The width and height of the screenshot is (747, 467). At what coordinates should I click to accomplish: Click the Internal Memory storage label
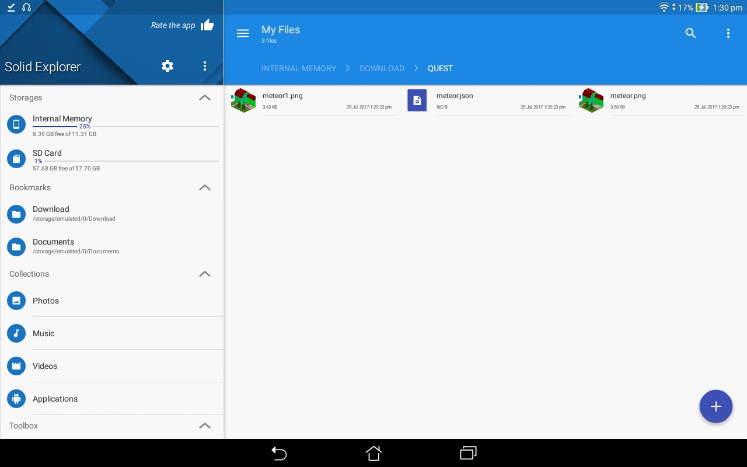(x=62, y=119)
